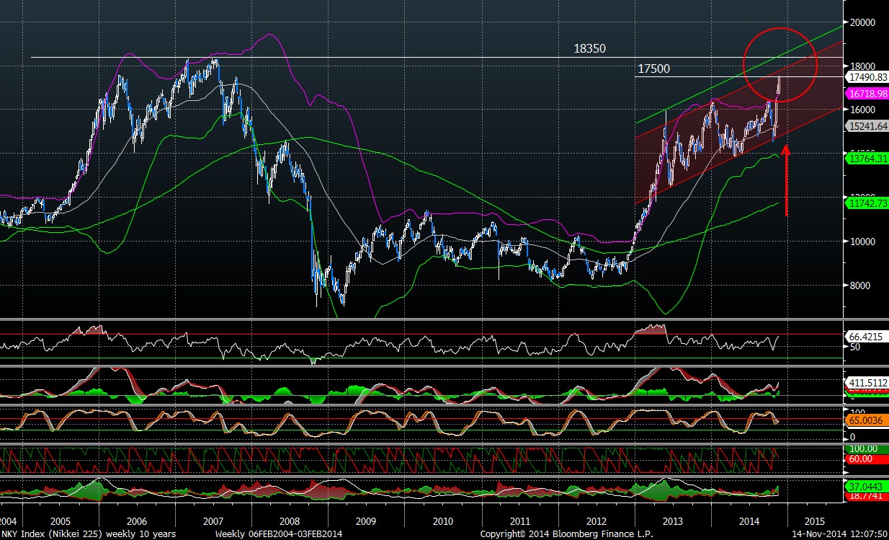Viewport: 889px width, 540px height.
Task: Click the green 100.00 indicator tag
Action: click(x=865, y=449)
